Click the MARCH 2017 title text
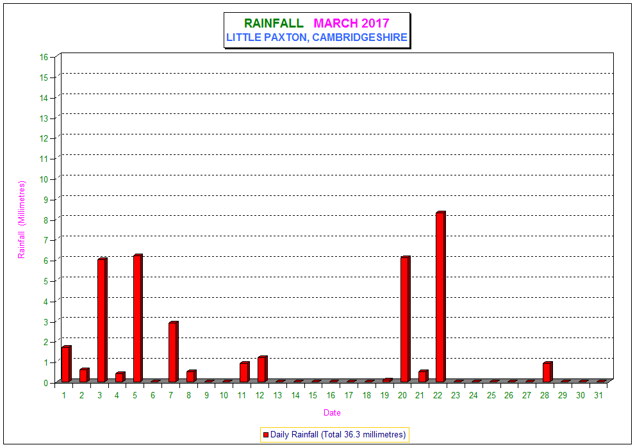This screenshot has height=447, width=635. click(351, 23)
